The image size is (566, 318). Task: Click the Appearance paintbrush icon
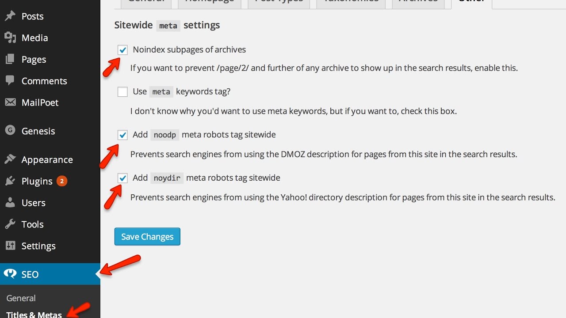point(10,159)
